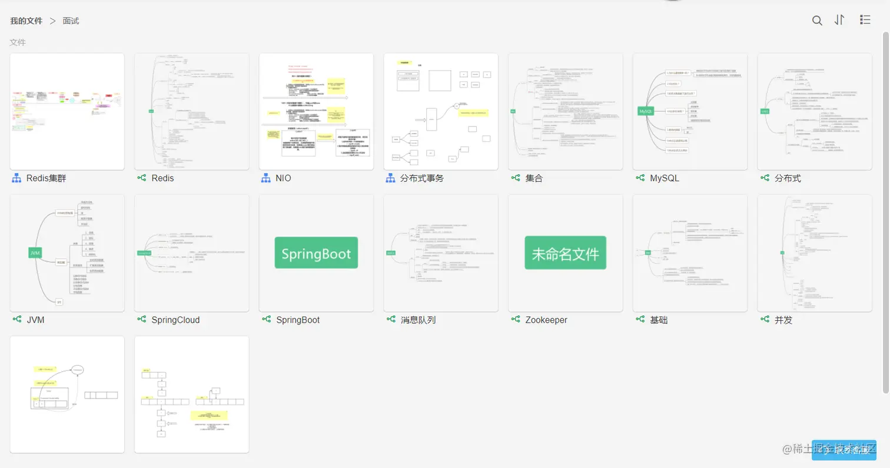890x468 pixels.
Task: Open the SpringCloud mind map thumbnail
Action: tap(192, 253)
